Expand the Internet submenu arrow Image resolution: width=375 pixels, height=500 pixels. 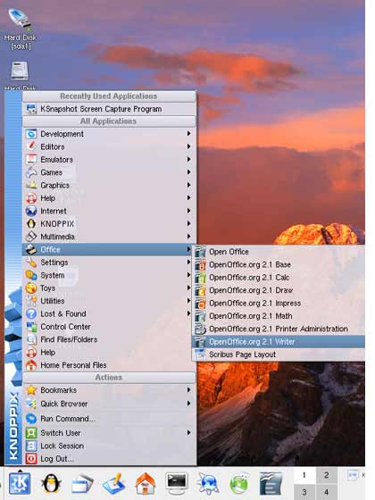[188, 211]
